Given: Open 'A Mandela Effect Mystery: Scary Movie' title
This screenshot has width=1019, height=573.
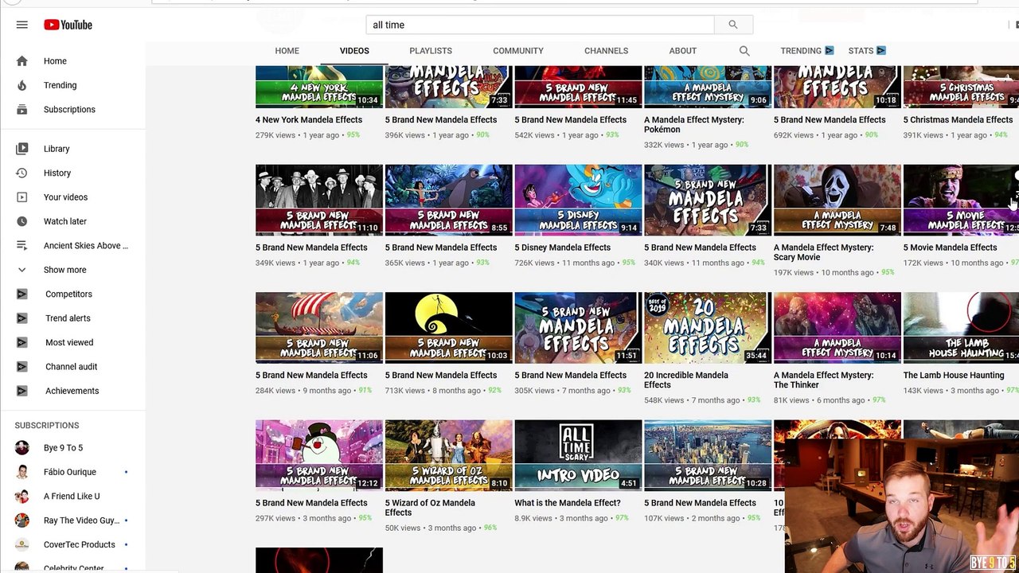Looking at the screenshot, I should click(x=823, y=252).
